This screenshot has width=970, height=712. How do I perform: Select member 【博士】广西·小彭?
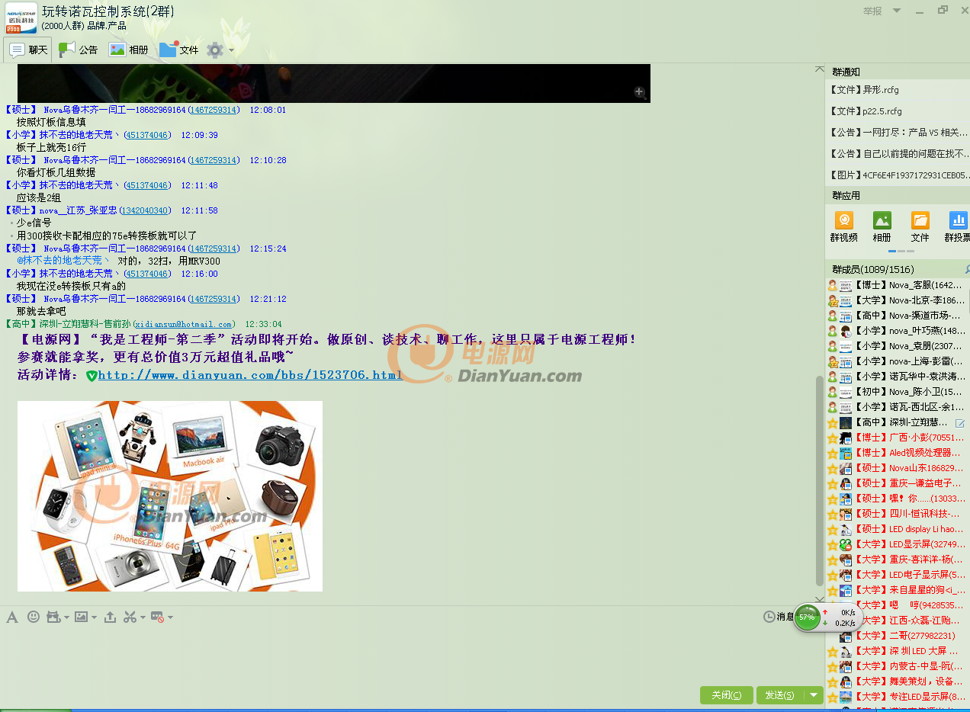898,438
